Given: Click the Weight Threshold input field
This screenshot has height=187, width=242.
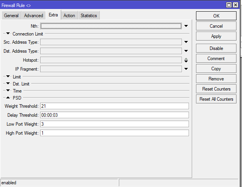Looking at the screenshot, I should (x=114, y=106).
